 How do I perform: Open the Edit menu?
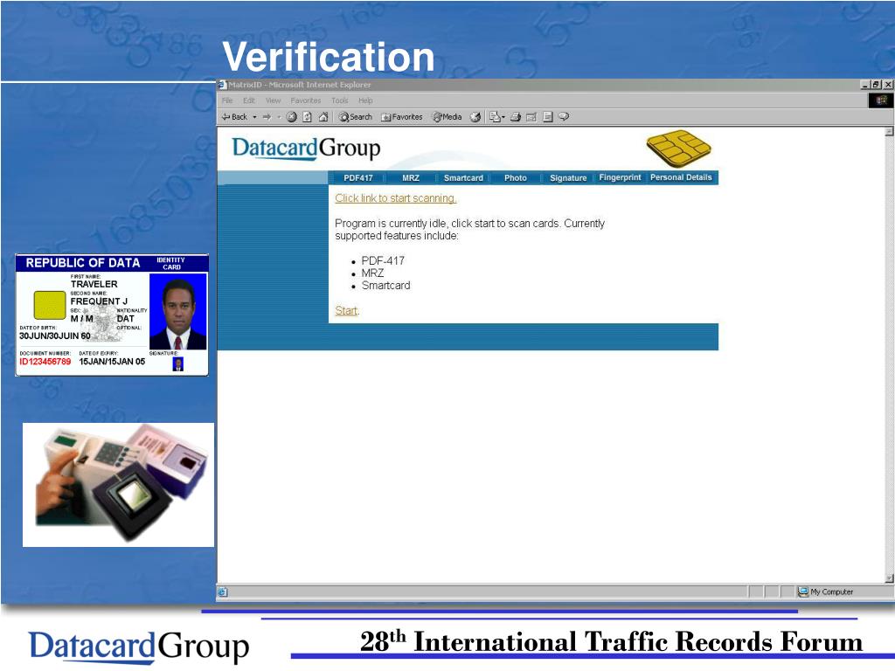pyautogui.click(x=249, y=100)
